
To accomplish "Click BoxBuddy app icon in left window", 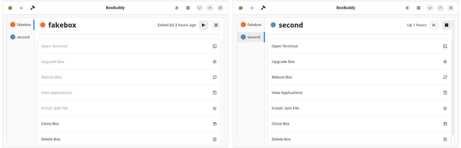I will point(10,8).
